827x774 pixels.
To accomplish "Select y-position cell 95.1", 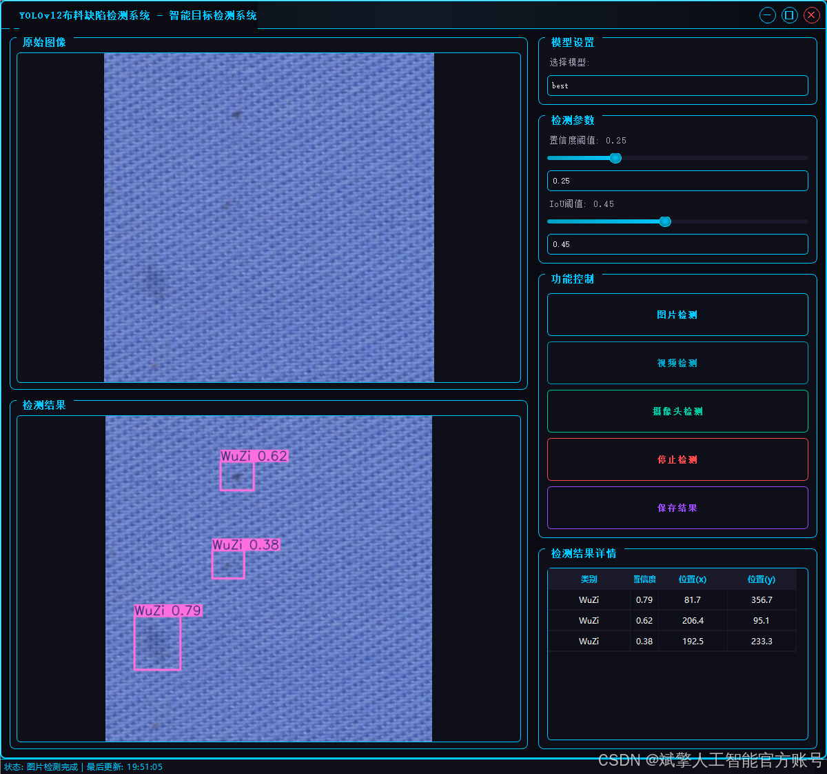I will pos(762,621).
